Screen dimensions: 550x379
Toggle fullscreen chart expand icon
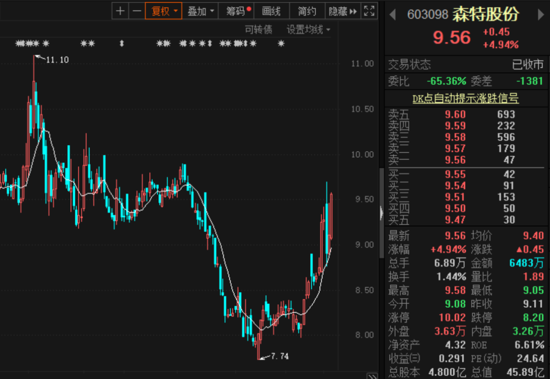pos(370,11)
